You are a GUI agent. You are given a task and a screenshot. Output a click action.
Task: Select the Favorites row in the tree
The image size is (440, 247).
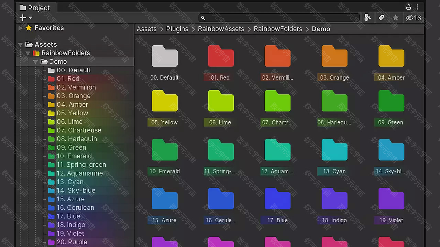pyautogui.click(x=75, y=28)
